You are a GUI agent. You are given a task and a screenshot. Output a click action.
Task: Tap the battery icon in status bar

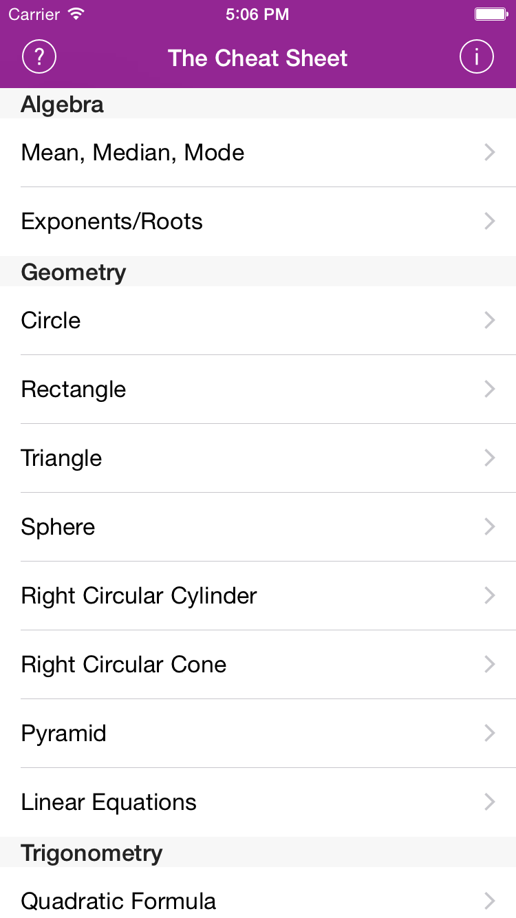(x=491, y=14)
